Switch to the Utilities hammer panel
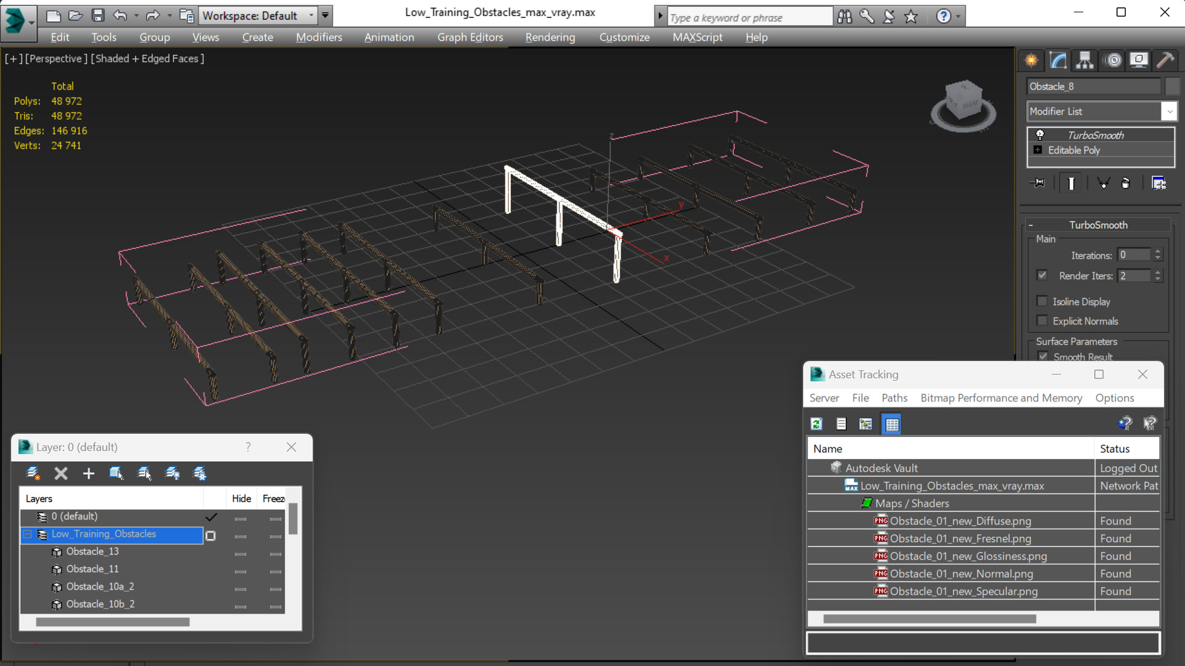Screen dimensions: 1185x666 [1165, 60]
